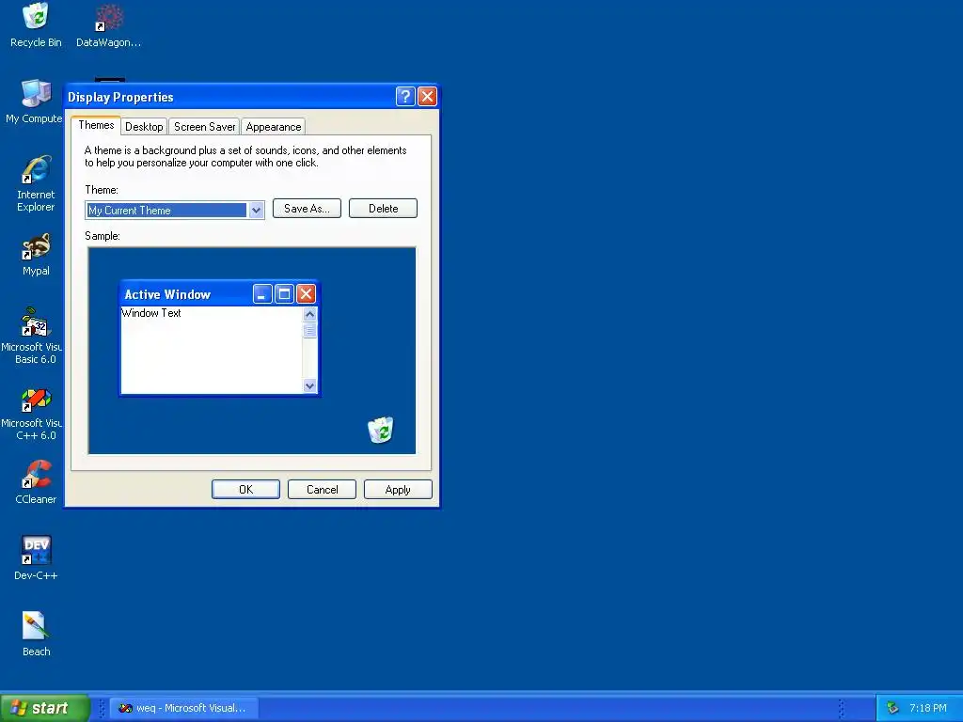
Task: Confirm with the OK button
Action: [x=245, y=489]
